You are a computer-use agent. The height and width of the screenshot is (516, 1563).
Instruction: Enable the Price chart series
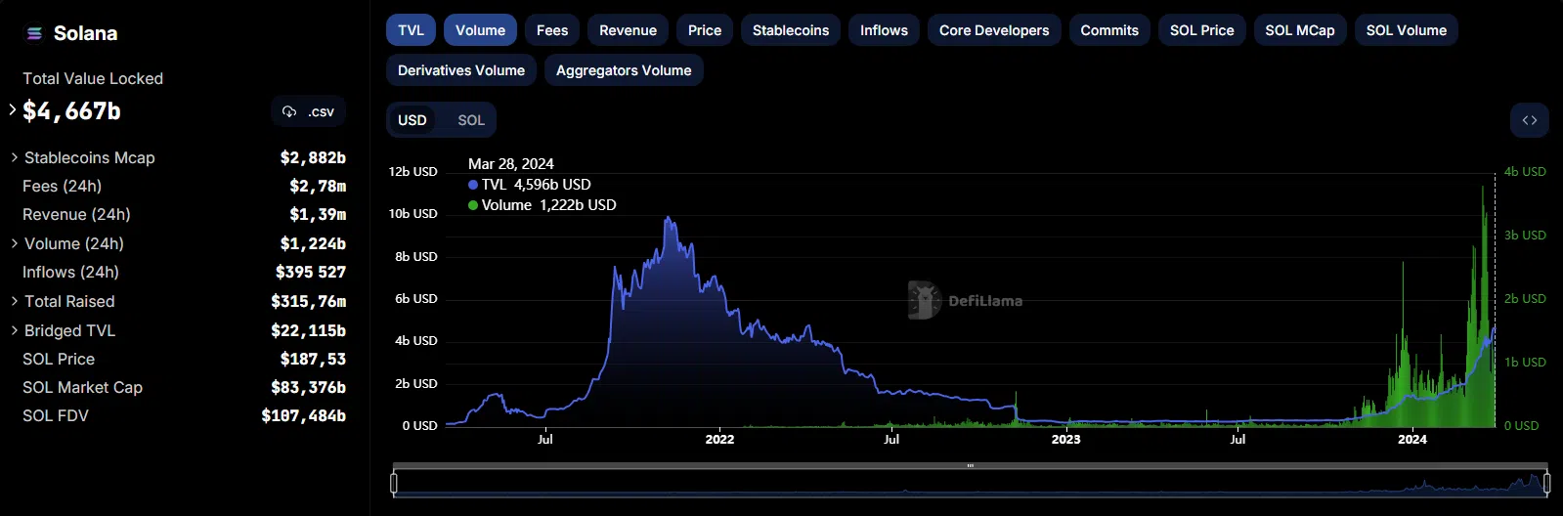pyautogui.click(x=705, y=30)
